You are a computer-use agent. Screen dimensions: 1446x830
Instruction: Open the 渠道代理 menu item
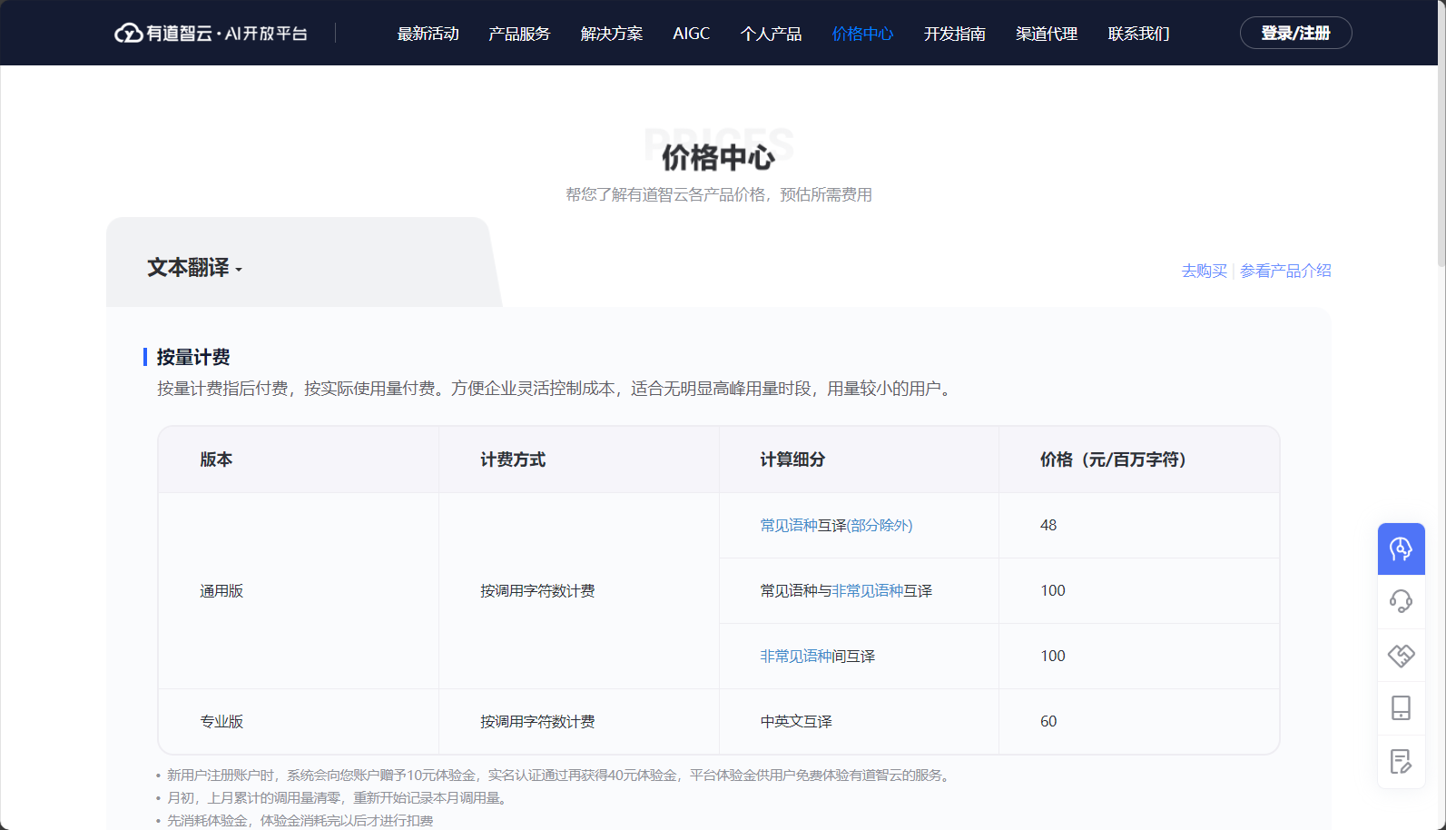click(x=1047, y=34)
